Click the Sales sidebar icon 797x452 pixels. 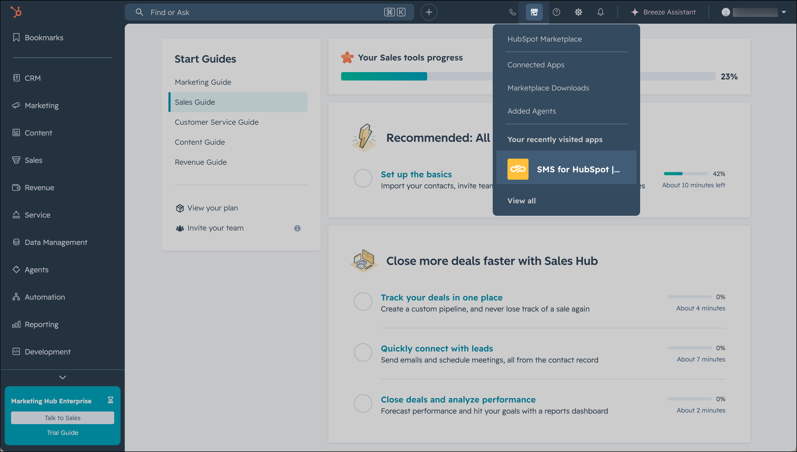point(16,160)
